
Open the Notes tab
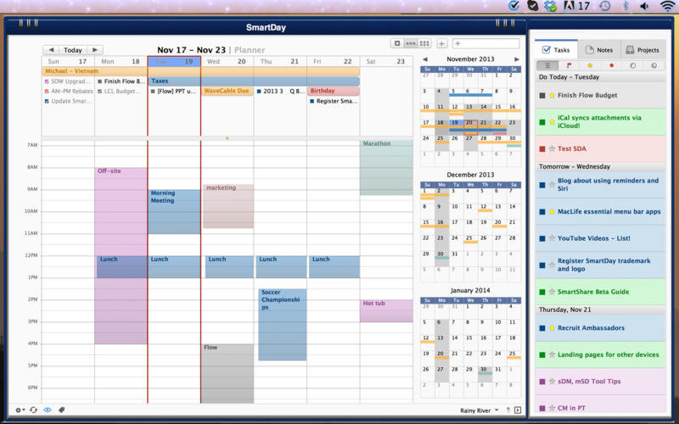599,50
